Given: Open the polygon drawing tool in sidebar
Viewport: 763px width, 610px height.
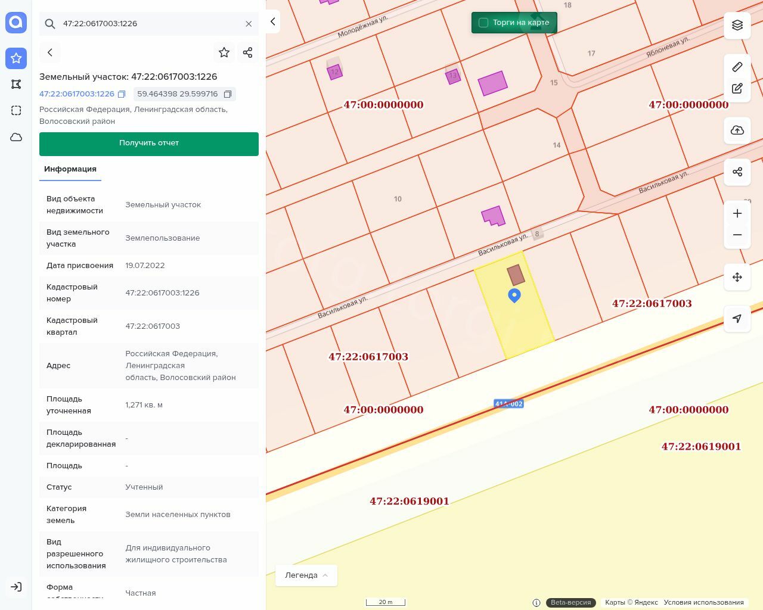Looking at the screenshot, I should point(16,85).
